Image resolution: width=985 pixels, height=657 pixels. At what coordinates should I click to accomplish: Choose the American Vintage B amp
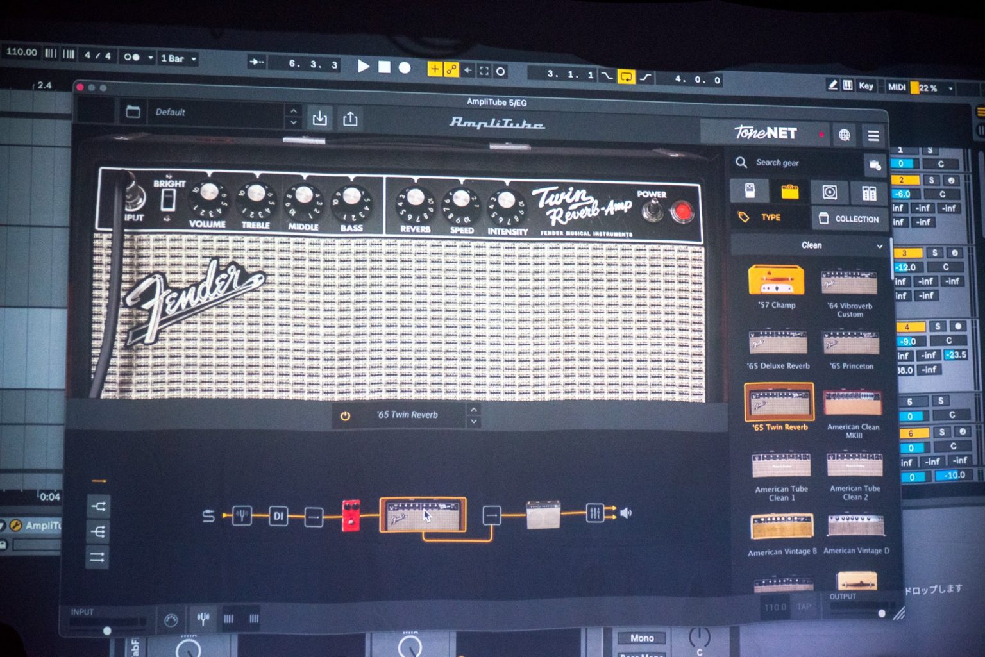[x=782, y=534]
